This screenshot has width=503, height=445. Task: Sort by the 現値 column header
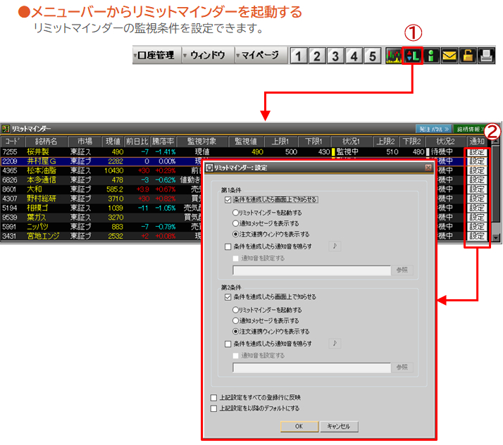pyautogui.click(x=113, y=142)
